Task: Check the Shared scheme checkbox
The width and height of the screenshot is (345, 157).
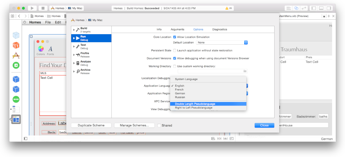Action: tap(159, 125)
